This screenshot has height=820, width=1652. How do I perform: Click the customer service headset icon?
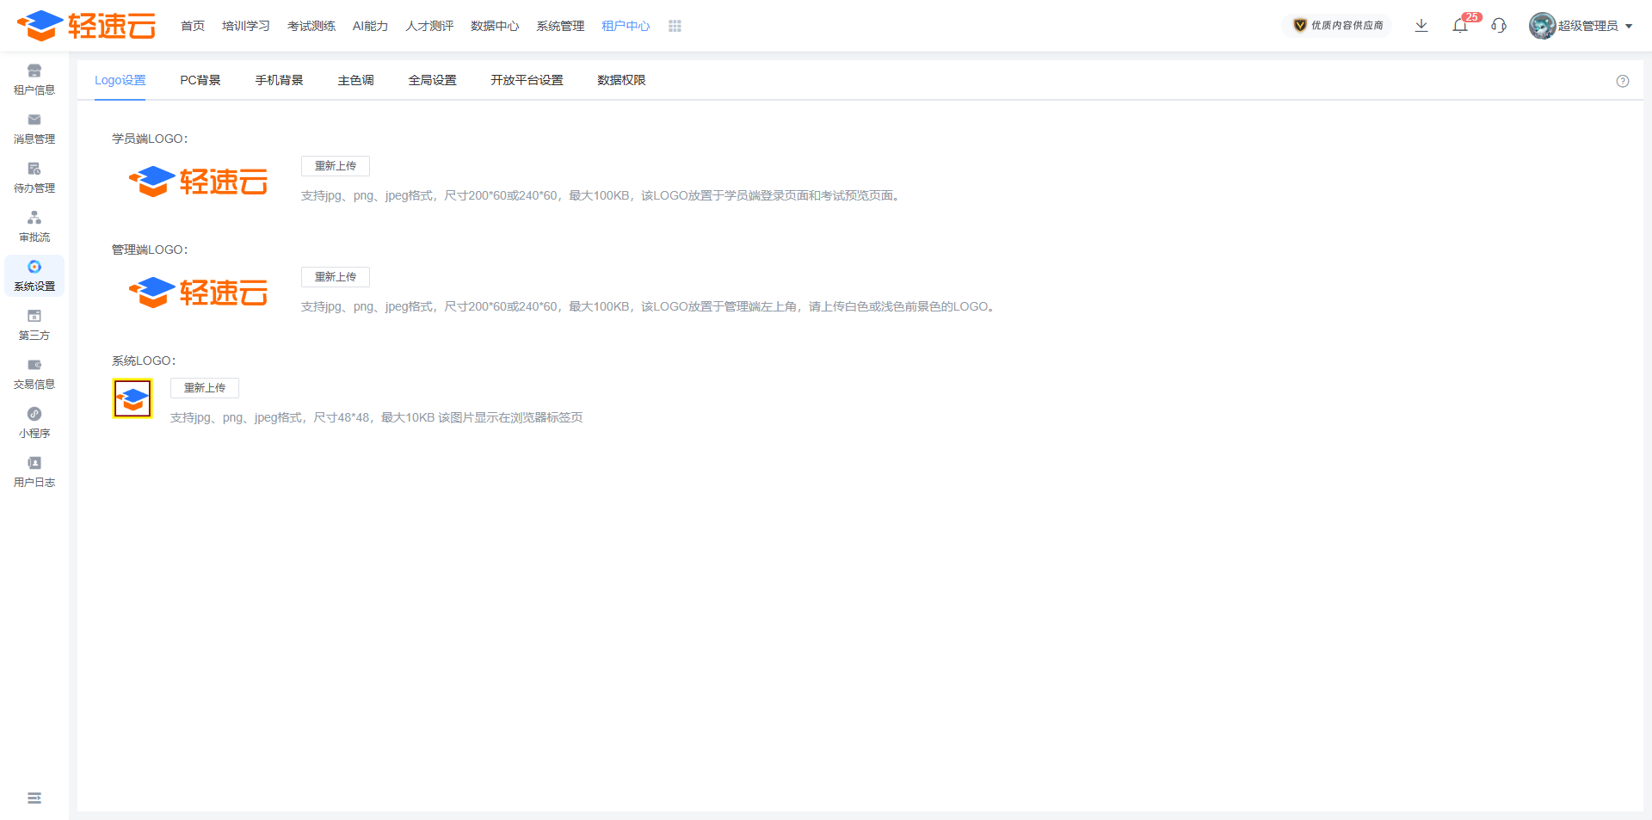1499,26
